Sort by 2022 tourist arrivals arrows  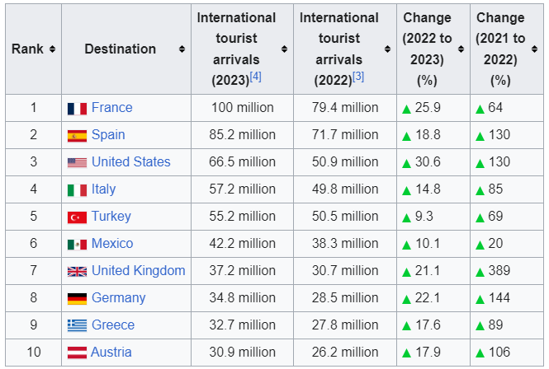coord(387,49)
